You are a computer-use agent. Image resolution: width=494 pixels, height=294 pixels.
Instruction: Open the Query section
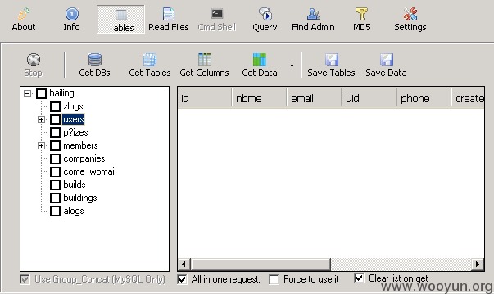click(265, 20)
